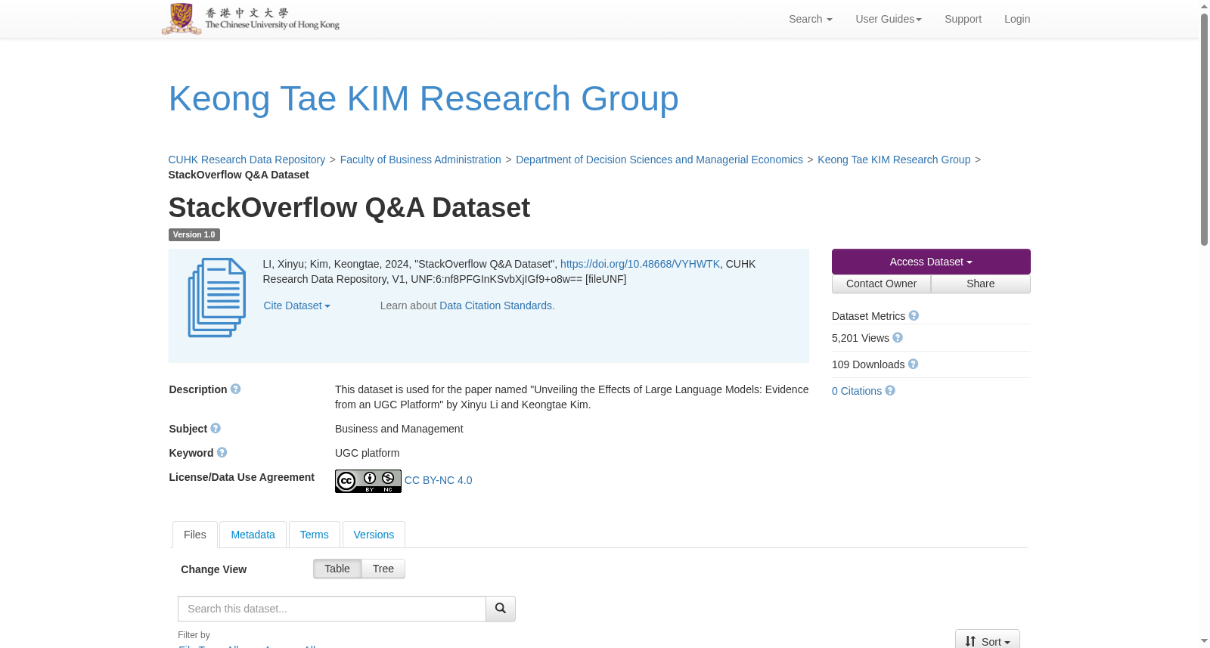Click the scrollbar down arrow
This screenshot has width=1210, height=648.
coord(1204,641)
